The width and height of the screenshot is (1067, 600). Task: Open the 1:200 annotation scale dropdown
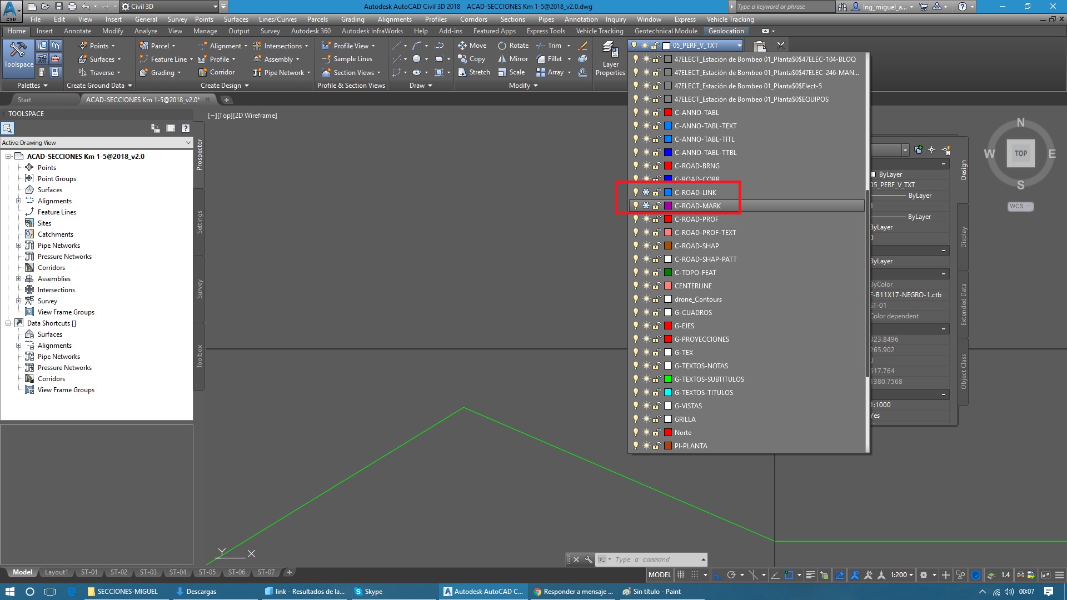point(902,575)
